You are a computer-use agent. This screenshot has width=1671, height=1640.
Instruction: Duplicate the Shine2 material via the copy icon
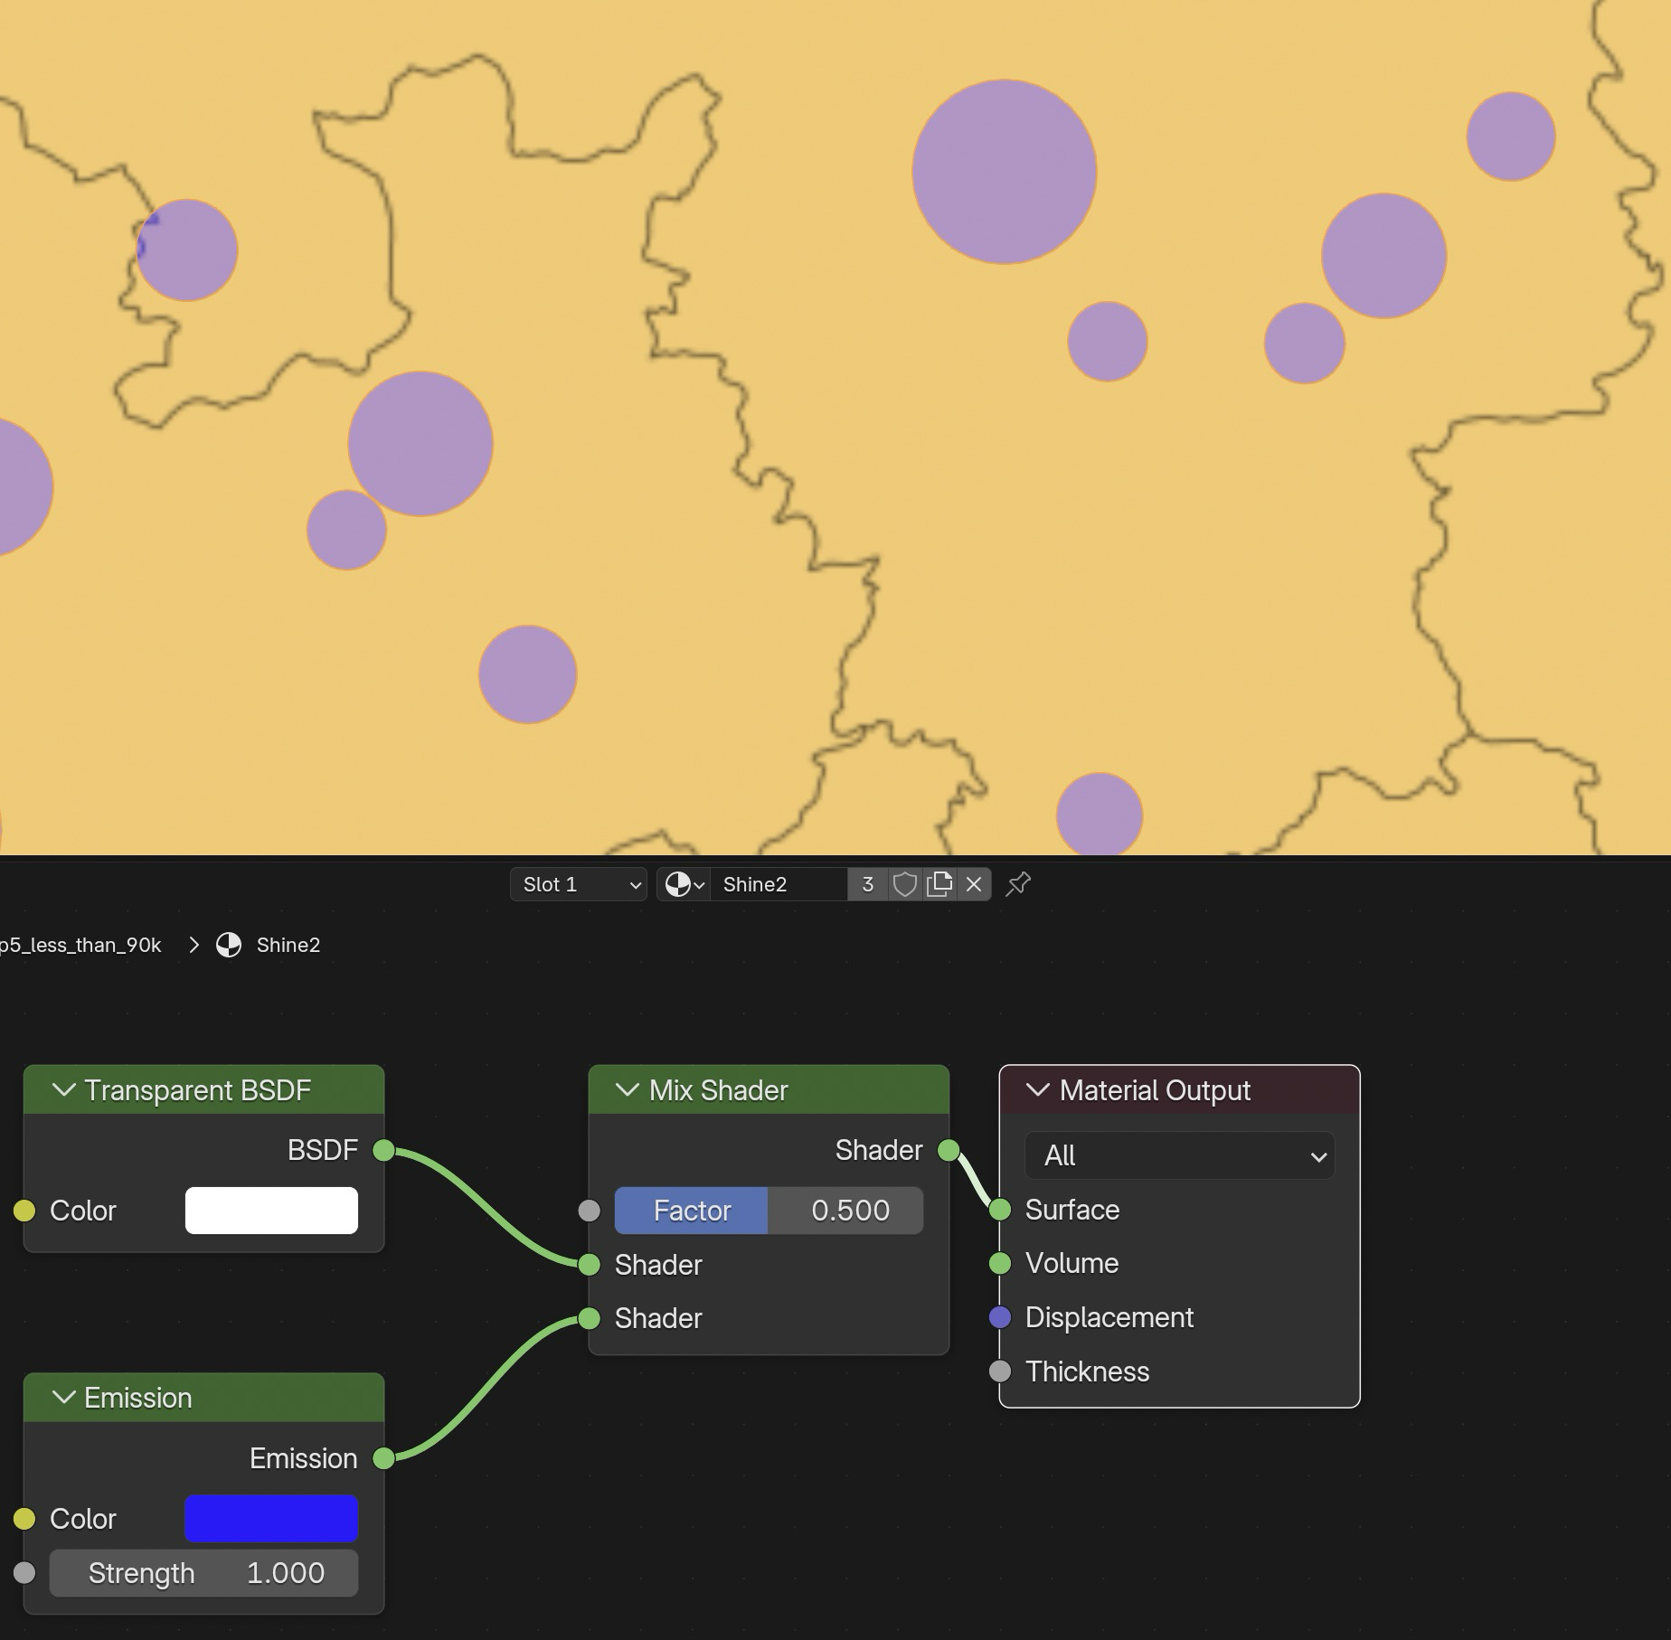click(940, 884)
